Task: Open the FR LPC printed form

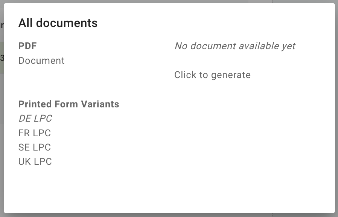Action: point(34,133)
